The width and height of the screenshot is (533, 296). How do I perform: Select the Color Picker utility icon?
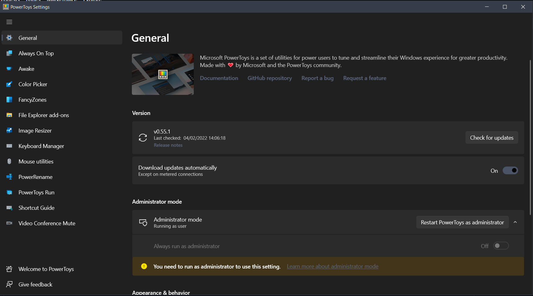[x=9, y=84]
